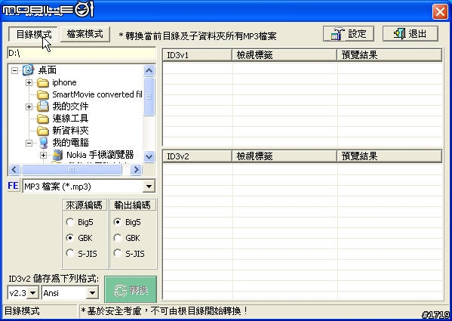Switch to 目錄模式 directory mode tab
The width and height of the screenshot is (452, 321).
click(x=33, y=34)
